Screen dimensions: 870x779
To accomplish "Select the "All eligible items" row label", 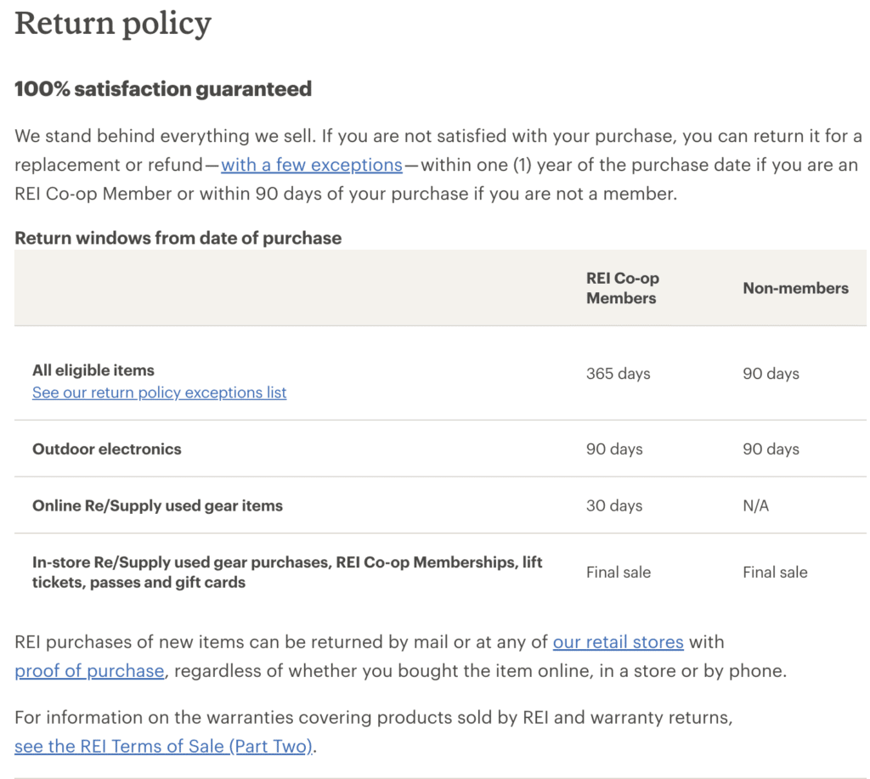I will pos(93,370).
